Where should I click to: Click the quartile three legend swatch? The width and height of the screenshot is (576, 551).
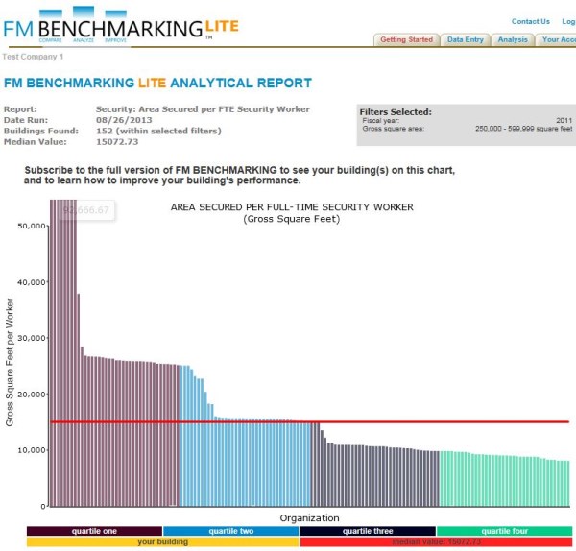(x=368, y=531)
